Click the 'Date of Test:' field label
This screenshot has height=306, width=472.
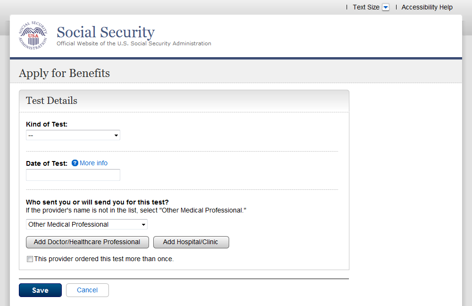coord(47,163)
